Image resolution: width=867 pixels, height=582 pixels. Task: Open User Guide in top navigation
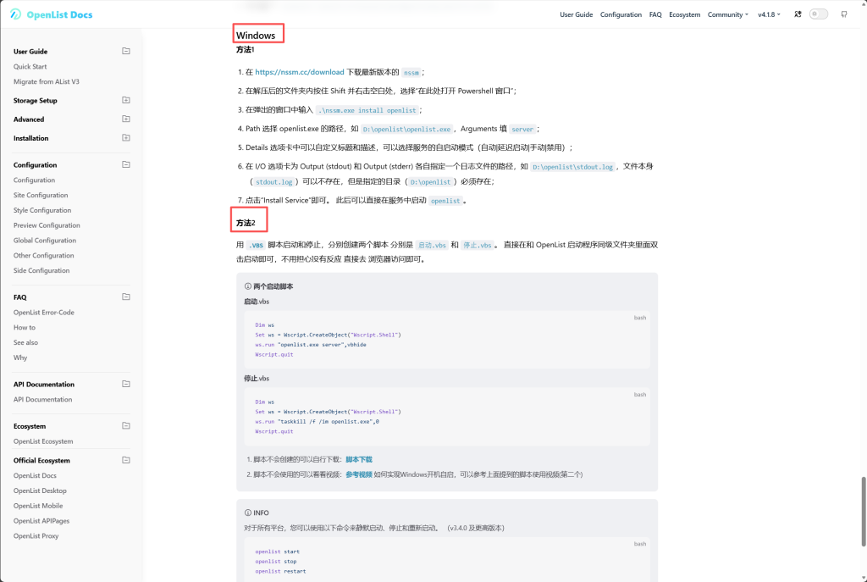coord(576,14)
